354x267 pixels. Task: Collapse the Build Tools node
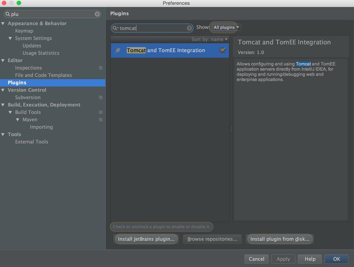coord(10,112)
